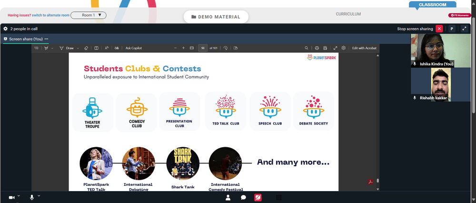The height and width of the screenshot is (203, 476).
Task: Click the PDF vertical scrollbar thumb
Action: 377,181
